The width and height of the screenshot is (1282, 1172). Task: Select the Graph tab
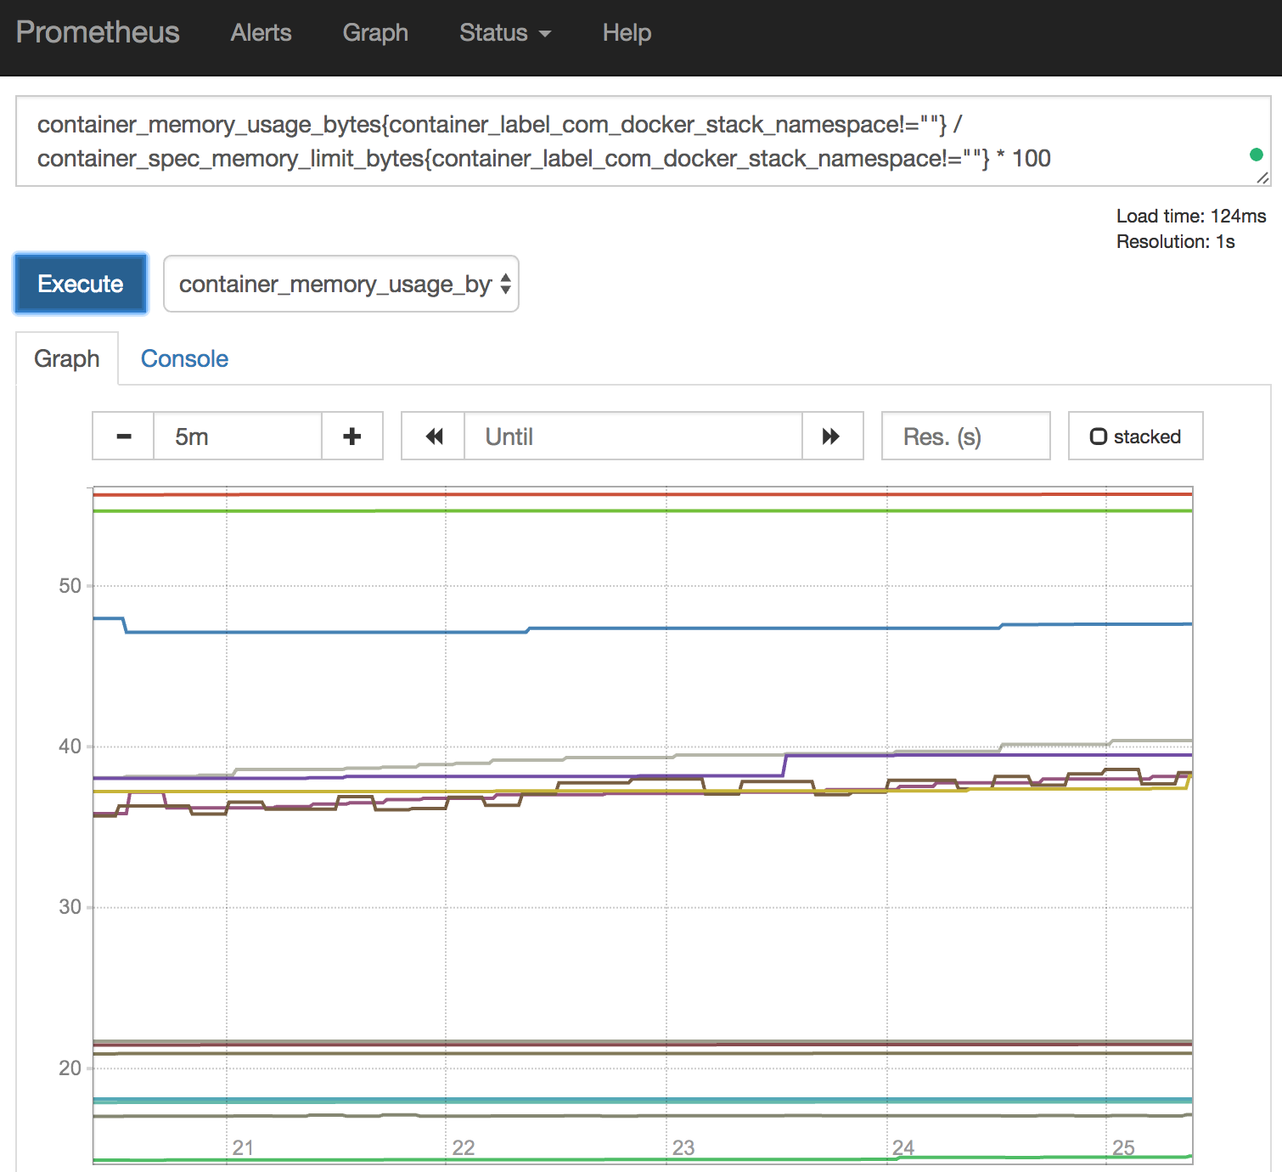pyautogui.click(x=67, y=359)
